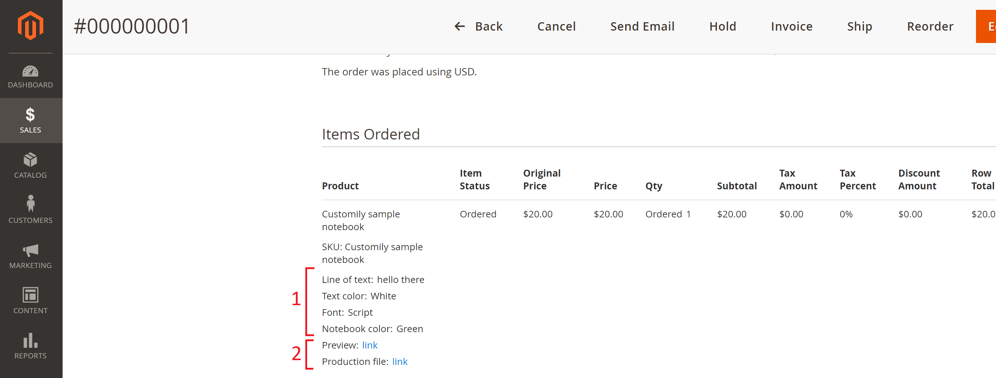Open the Preview link
This screenshot has height=378, width=996.
tap(370, 345)
